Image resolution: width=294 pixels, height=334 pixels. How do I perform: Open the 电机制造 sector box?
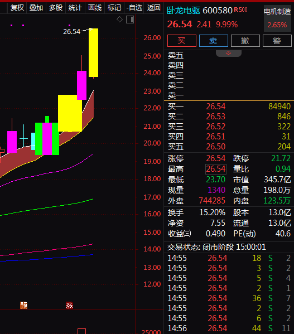click(x=277, y=18)
